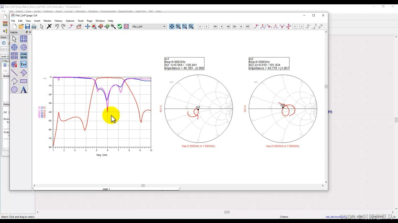Click the green refresh data icon
This screenshot has width=398, height=223.
pos(120,27)
